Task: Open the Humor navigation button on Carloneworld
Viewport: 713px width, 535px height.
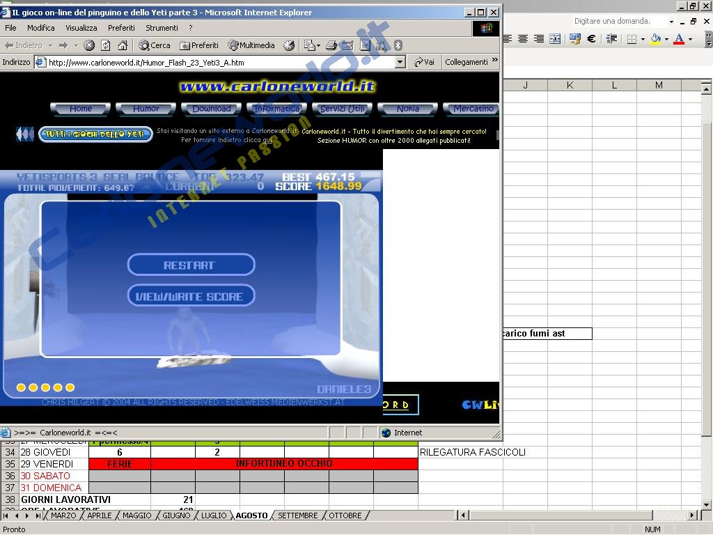Action: point(146,109)
